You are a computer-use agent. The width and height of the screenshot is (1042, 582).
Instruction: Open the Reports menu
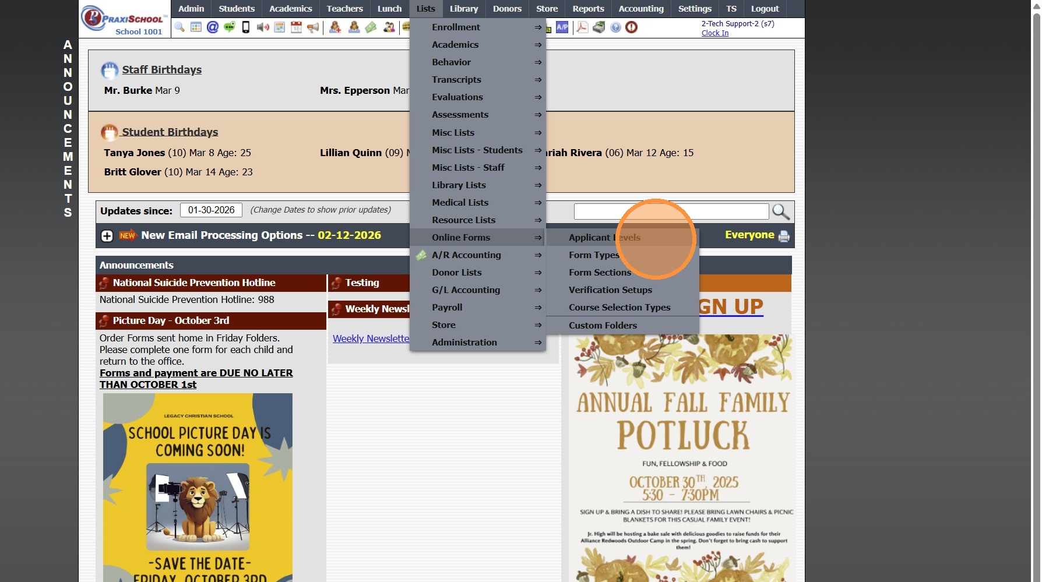point(588,9)
